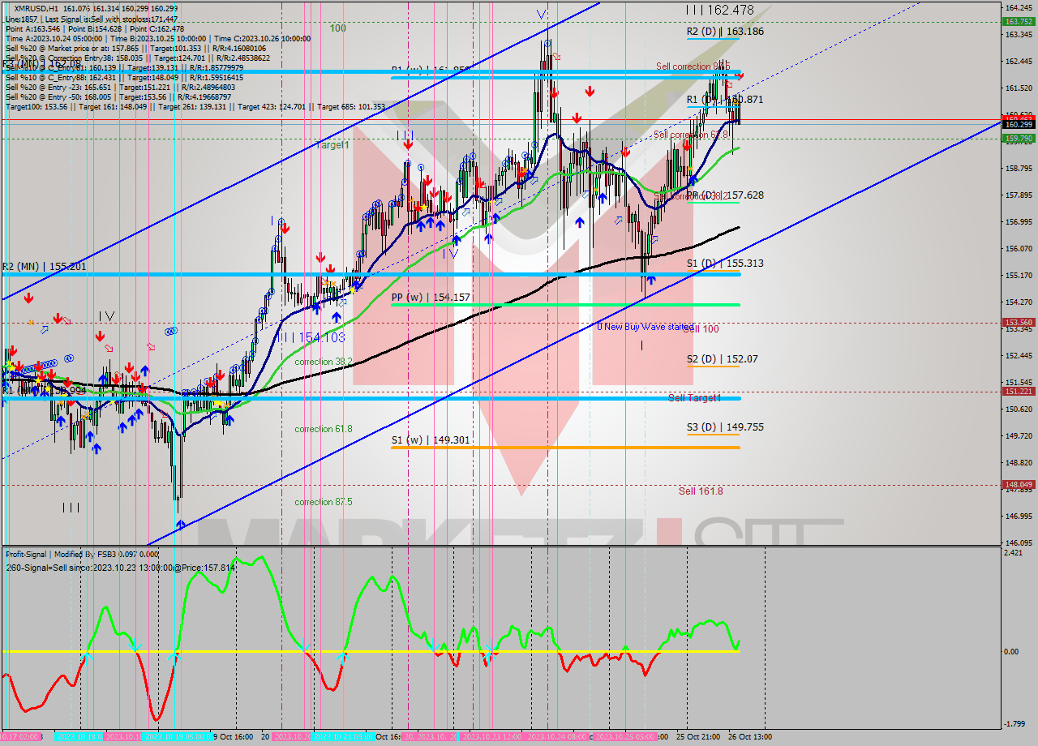Click the green 'correction 61.8' label
Image resolution: width=1038 pixels, height=746 pixels.
pyautogui.click(x=324, y=429)
